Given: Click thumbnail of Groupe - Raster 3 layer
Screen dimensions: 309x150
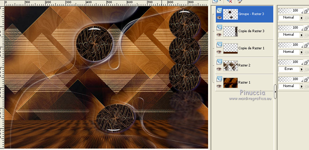Looking at the screenshot, I should (231, 14).
